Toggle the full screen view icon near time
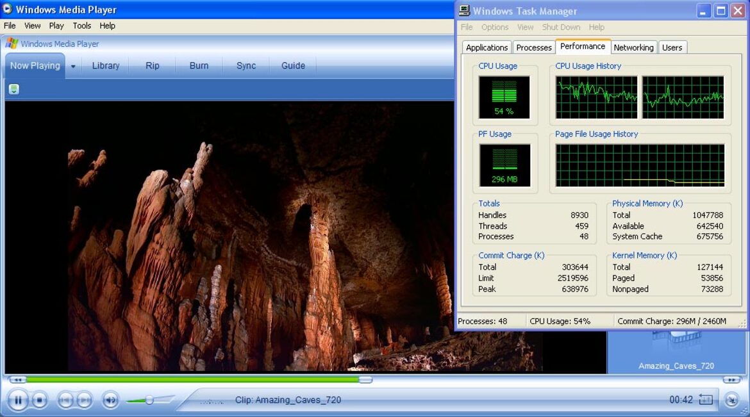Viewport: 750px width, 417px height. click(706, 399)
